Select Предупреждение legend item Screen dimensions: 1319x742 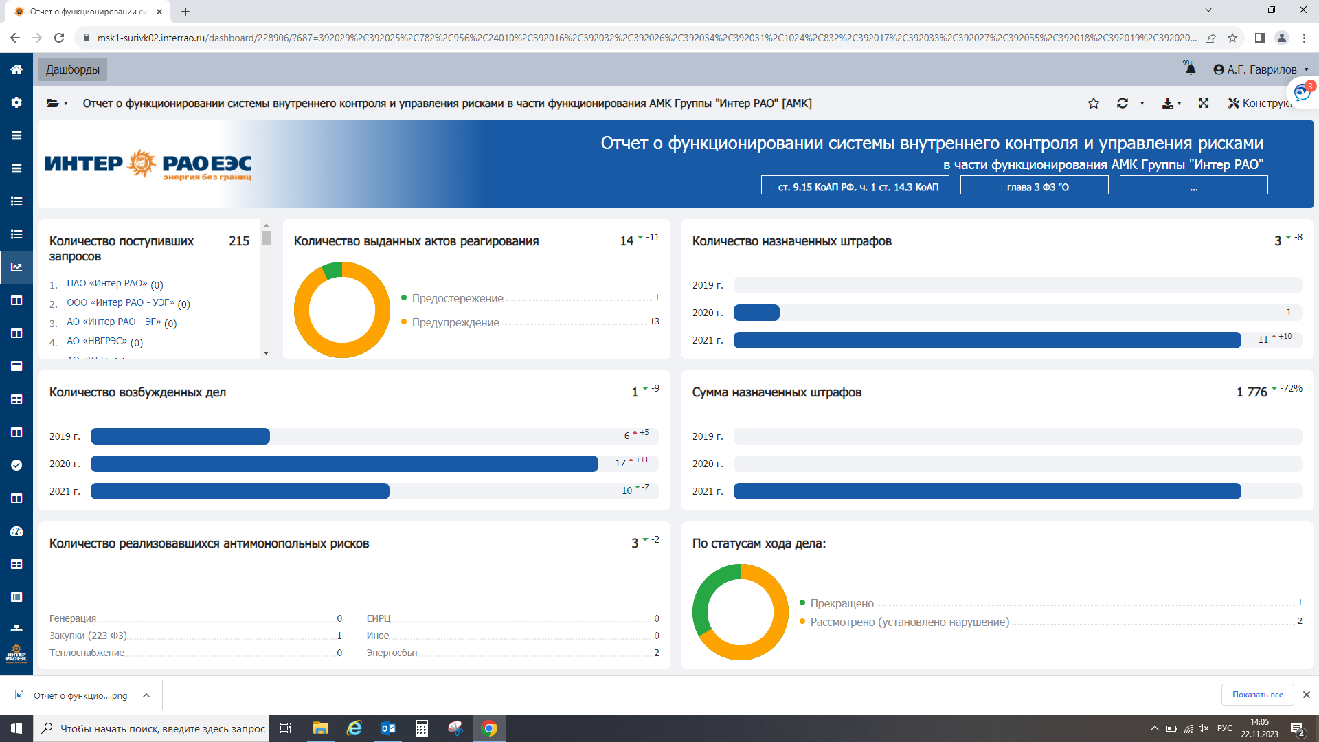(x=455, y=322)
